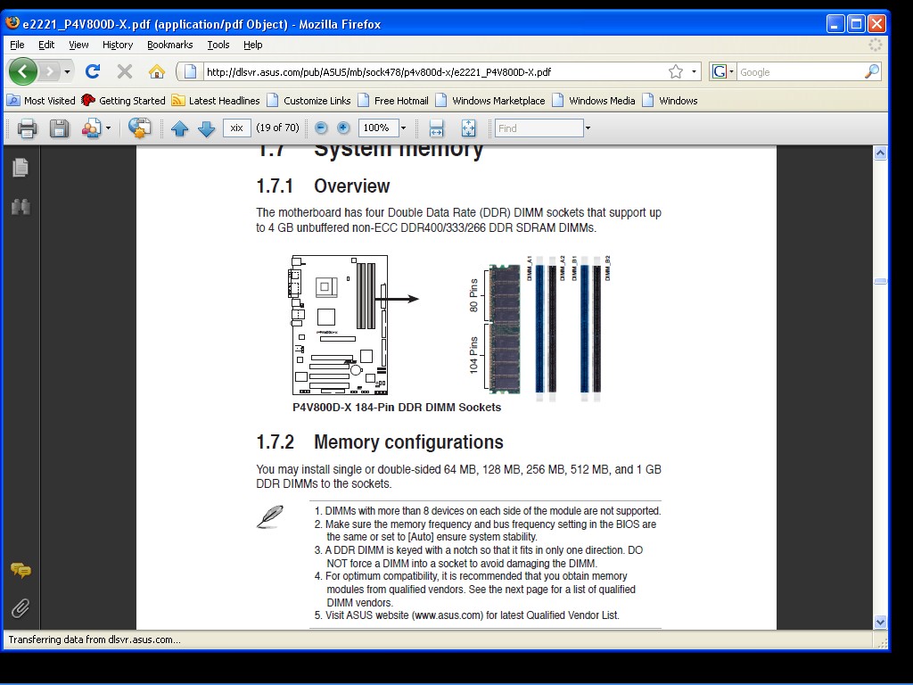Open the Help menu
Screen dimensions: 913x685
[x=252, y=45]
